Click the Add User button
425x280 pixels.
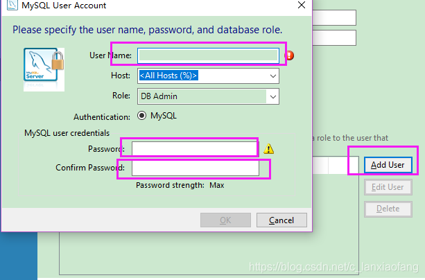(x=388, y=165)
